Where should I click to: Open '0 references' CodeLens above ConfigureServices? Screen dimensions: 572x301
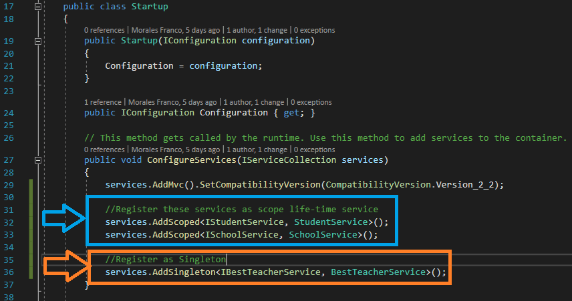(104, 149)
